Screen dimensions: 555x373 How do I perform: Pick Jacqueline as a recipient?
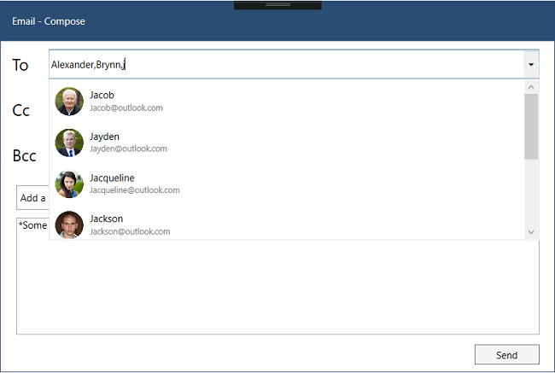(112, 178)
